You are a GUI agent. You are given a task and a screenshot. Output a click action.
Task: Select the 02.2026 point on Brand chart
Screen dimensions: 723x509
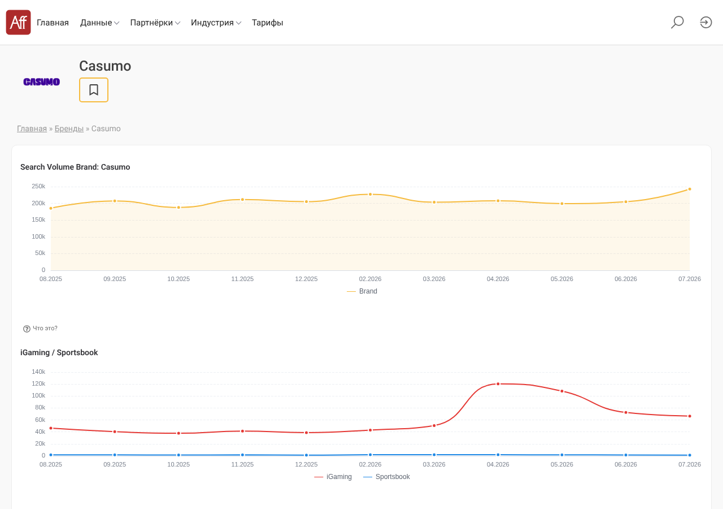371,194
